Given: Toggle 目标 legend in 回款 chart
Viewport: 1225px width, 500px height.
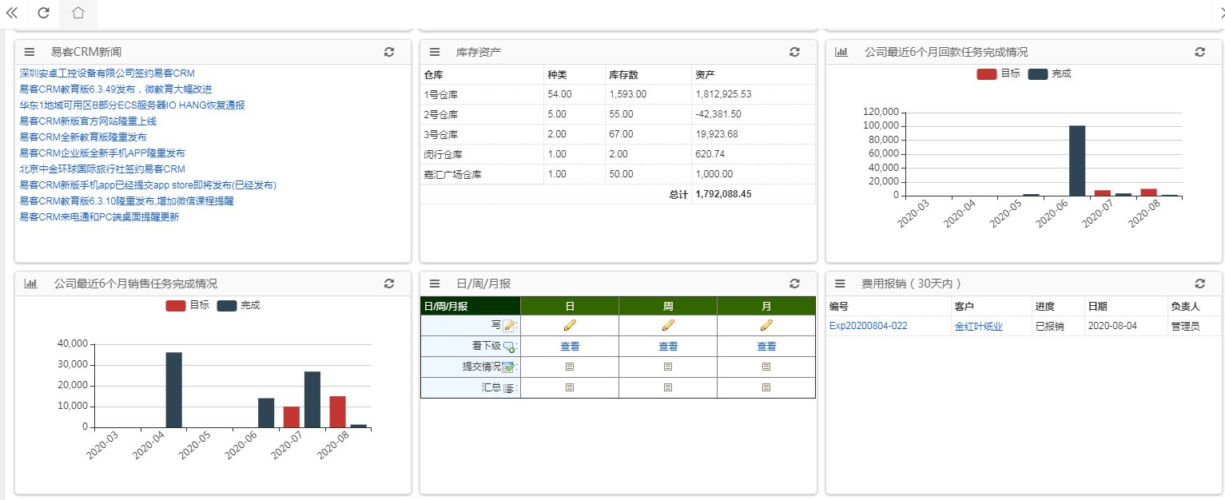Looking at the screenshot, I should point(998,73).
